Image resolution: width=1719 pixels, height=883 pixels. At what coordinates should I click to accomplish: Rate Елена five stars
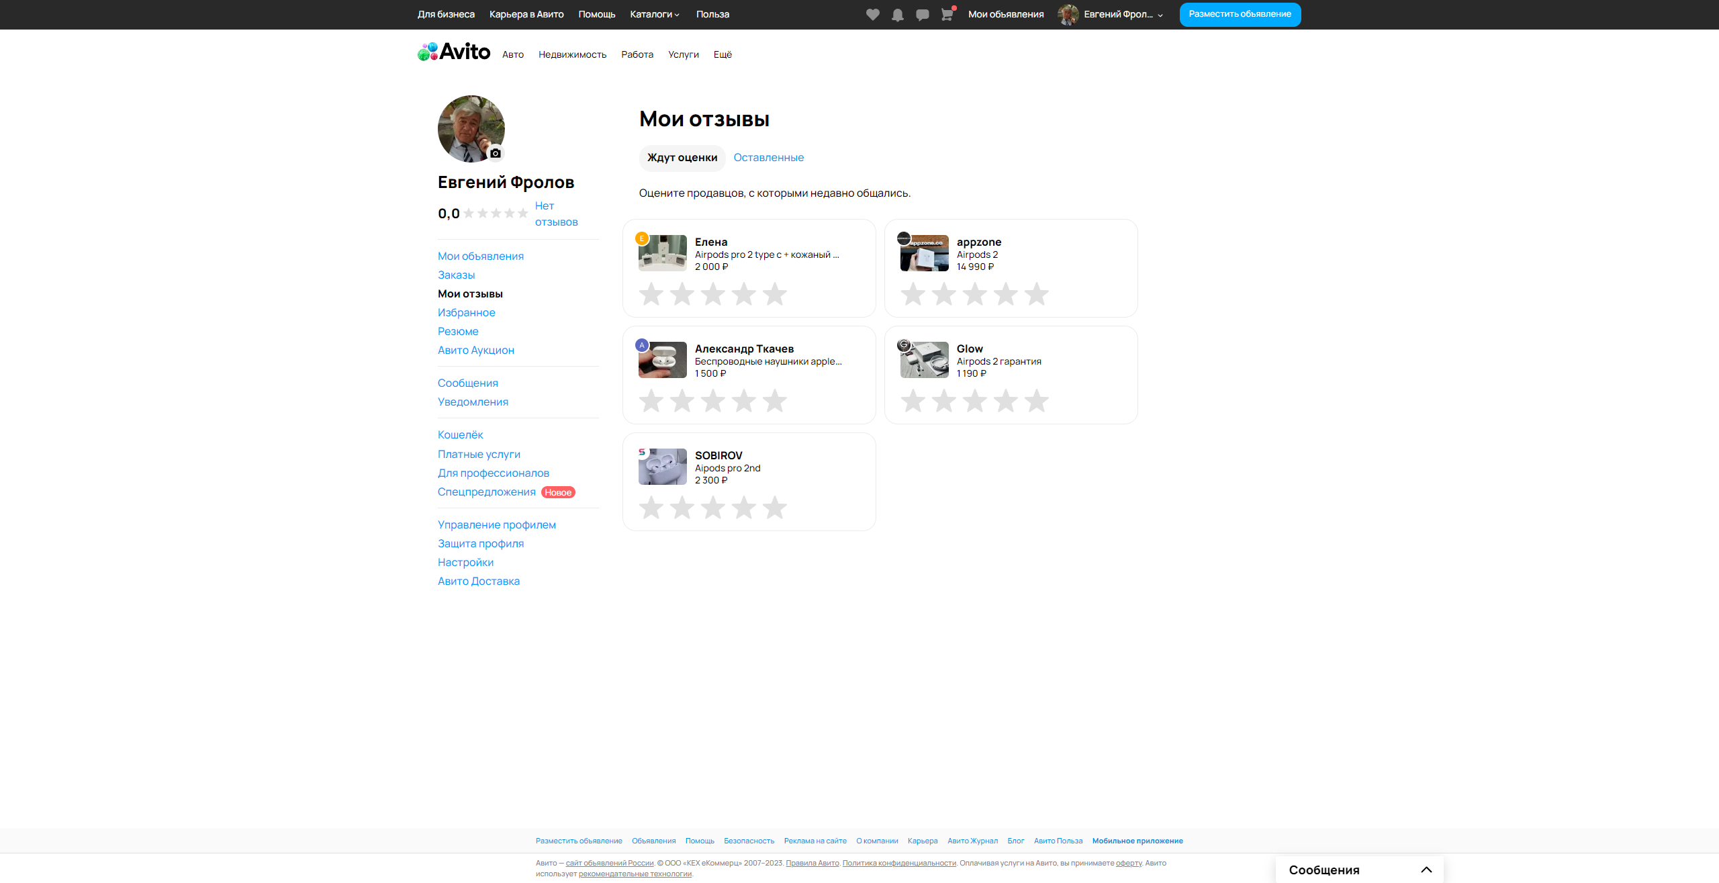774,294
